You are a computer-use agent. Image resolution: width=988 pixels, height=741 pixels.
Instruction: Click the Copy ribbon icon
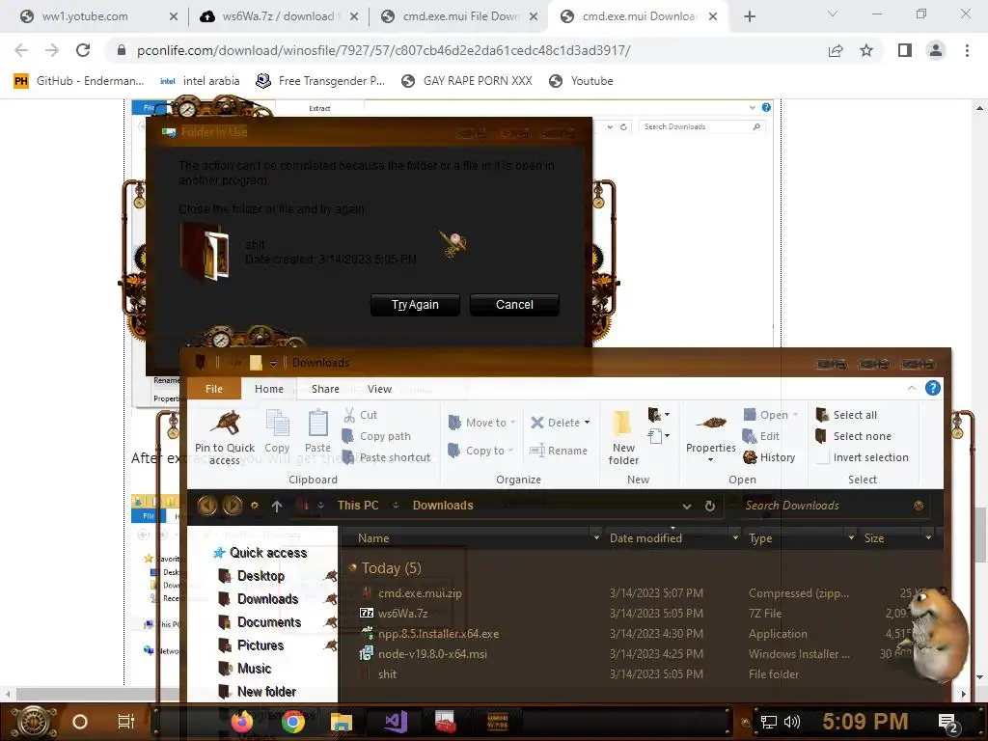tap(277, 423)
